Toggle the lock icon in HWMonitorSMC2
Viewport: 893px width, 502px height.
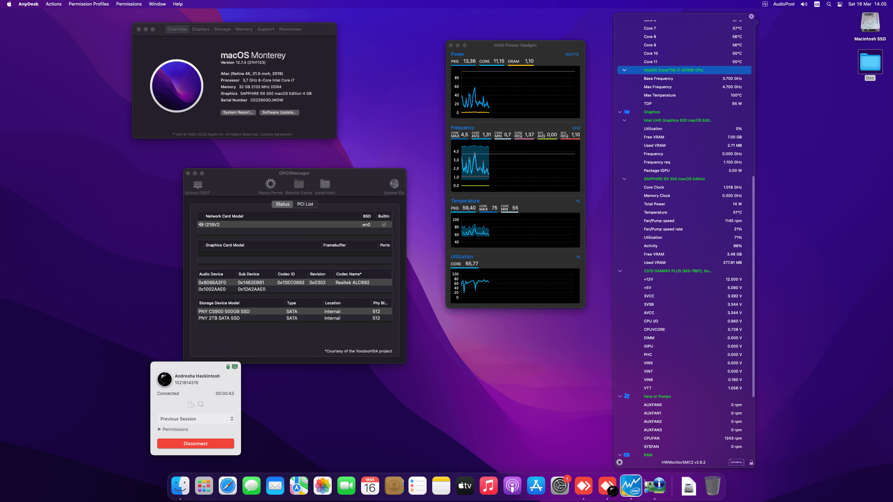pyautogui.click(x=751, y=462)
